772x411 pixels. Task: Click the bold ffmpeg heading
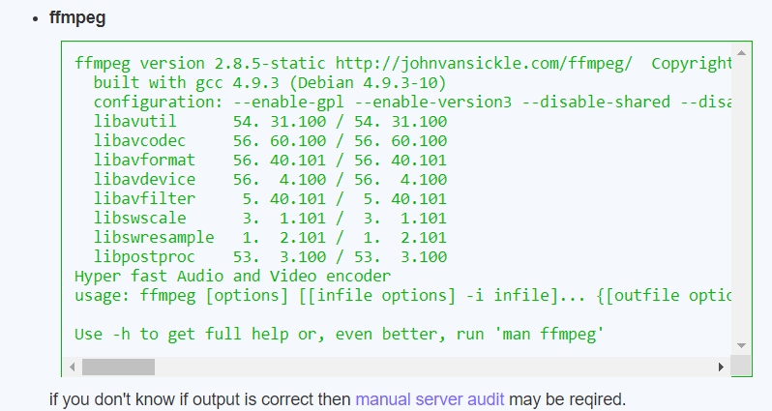point(77,16)
